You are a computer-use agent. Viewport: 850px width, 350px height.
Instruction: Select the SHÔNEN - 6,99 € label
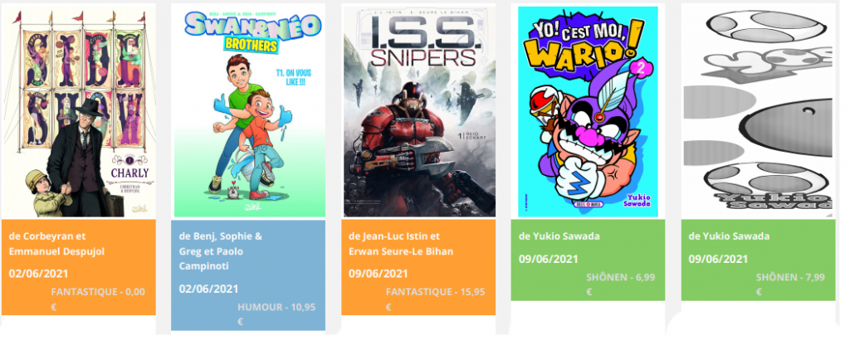[621, 284]
